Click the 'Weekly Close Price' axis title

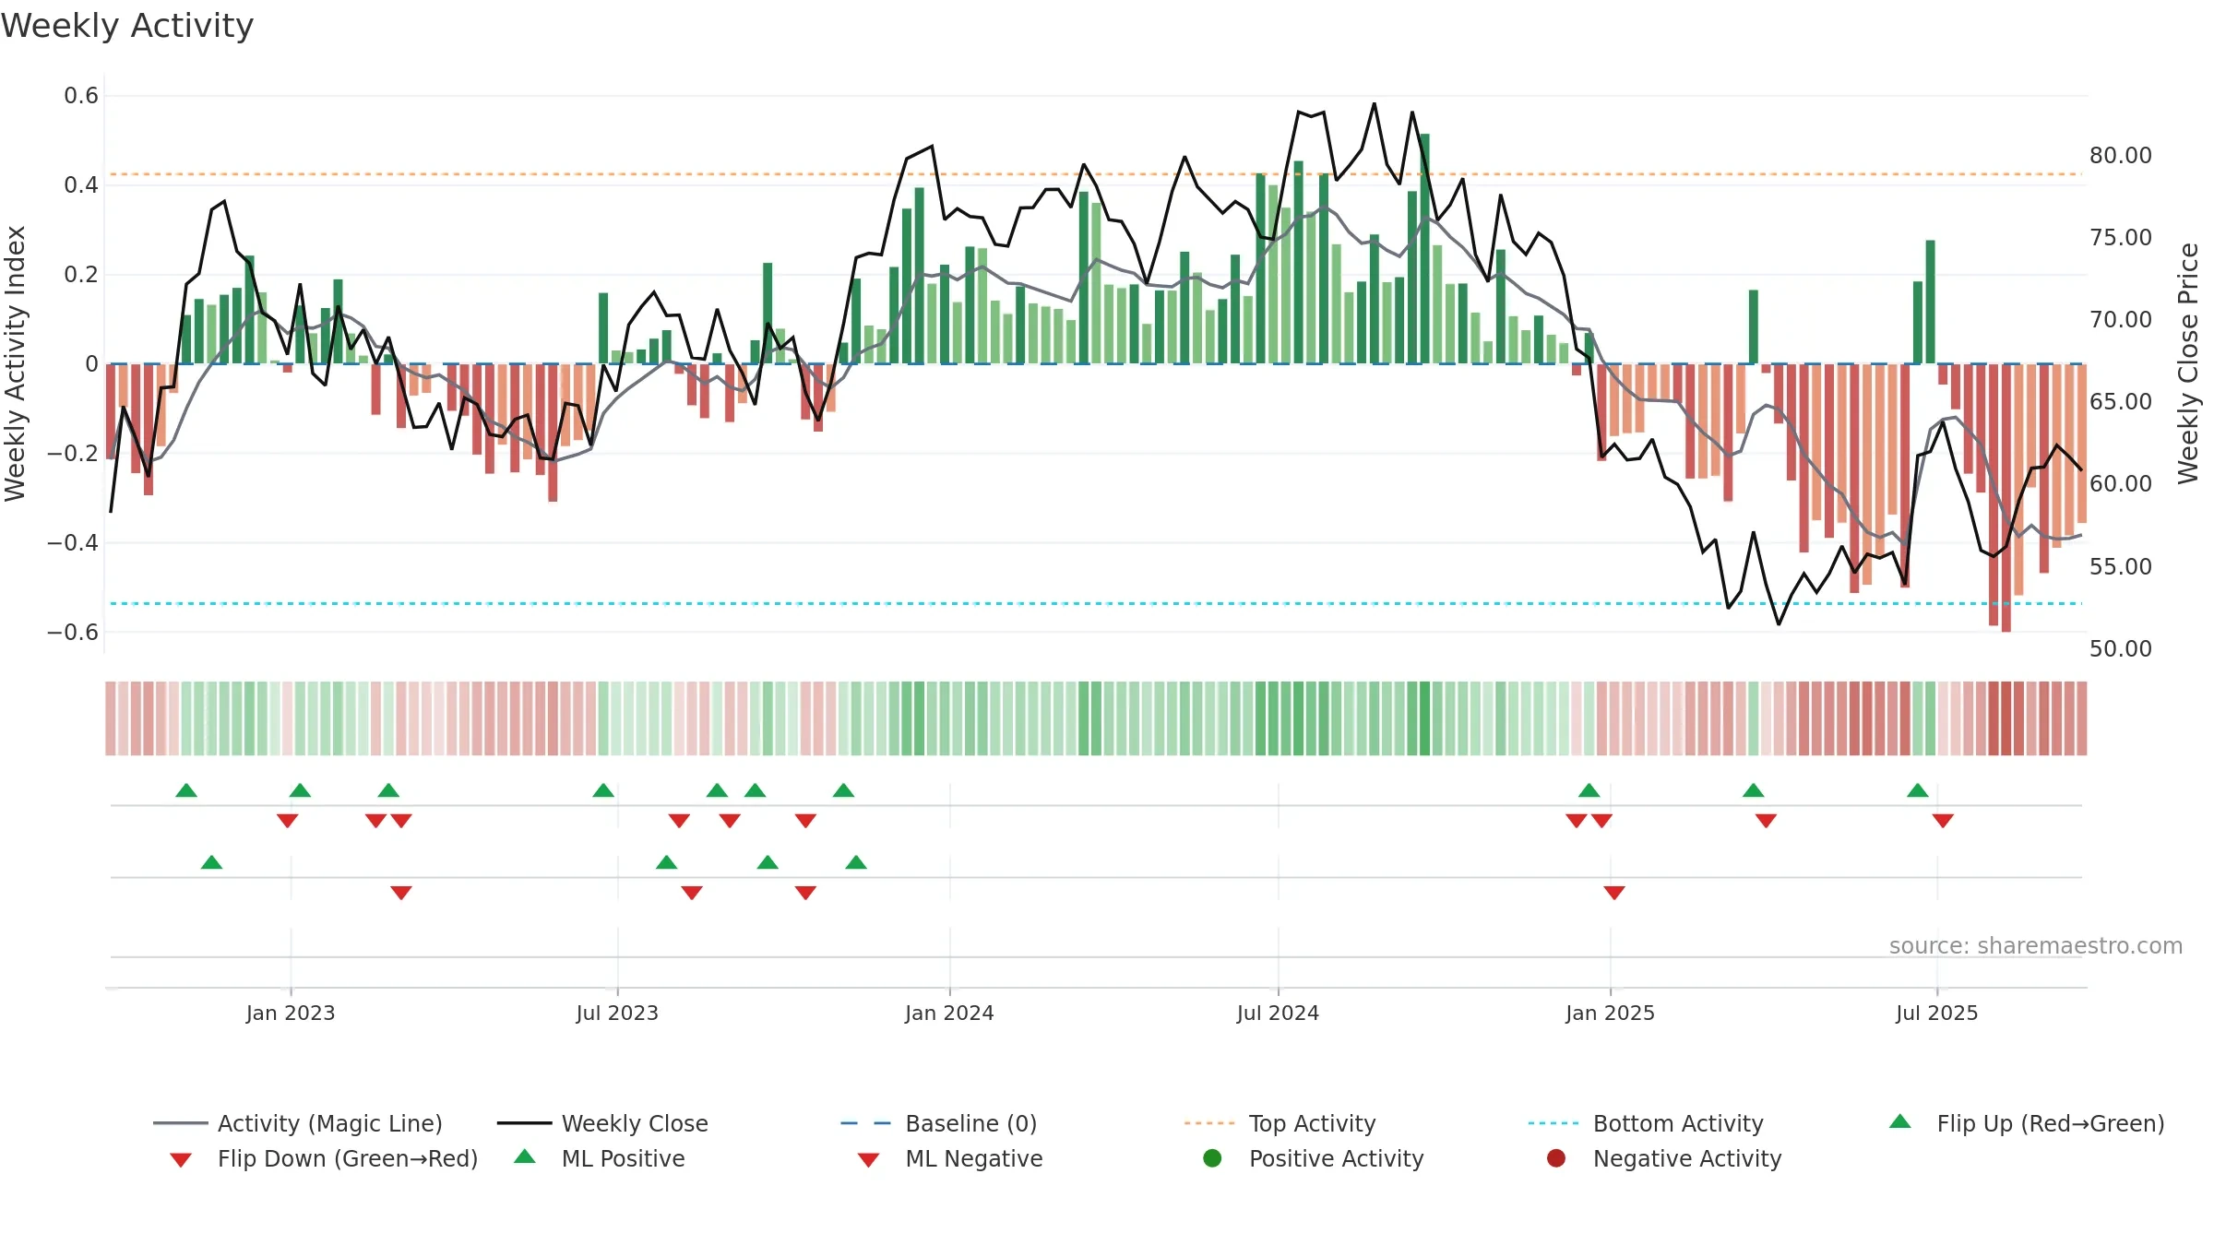tap(2188, 363)
